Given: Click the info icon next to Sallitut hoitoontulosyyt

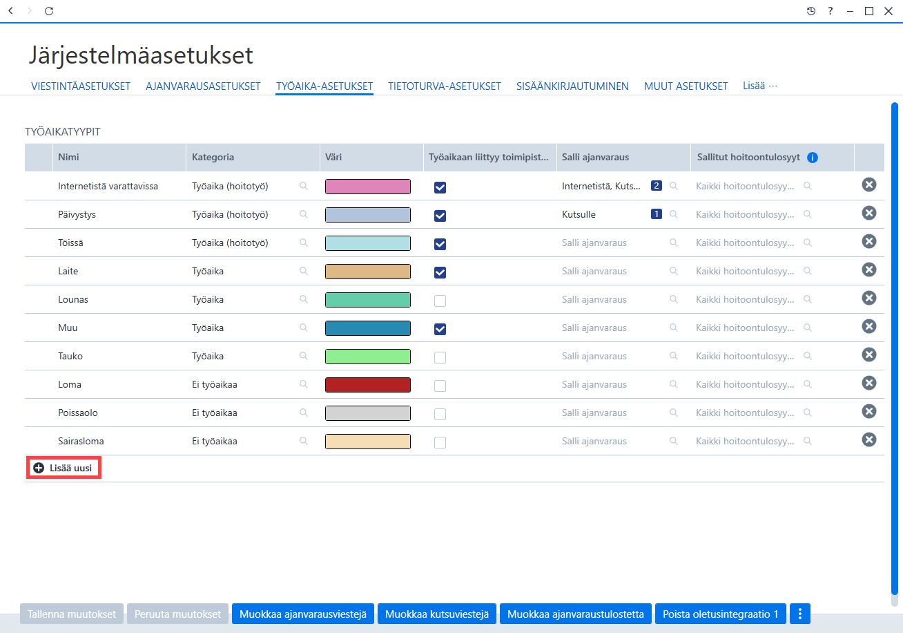Looking at the screenshot, I should click(x=813, y=158).
